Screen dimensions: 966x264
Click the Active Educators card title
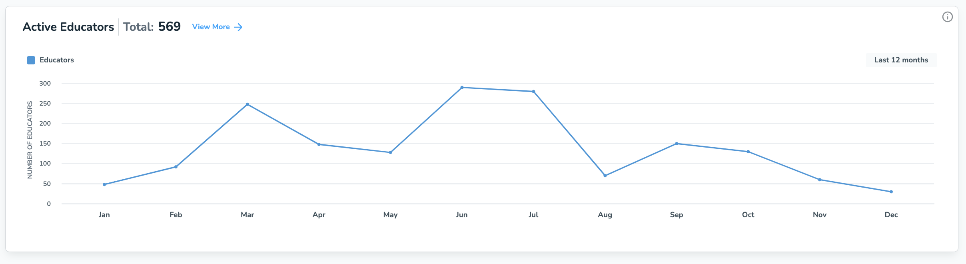tap(68, 27)
